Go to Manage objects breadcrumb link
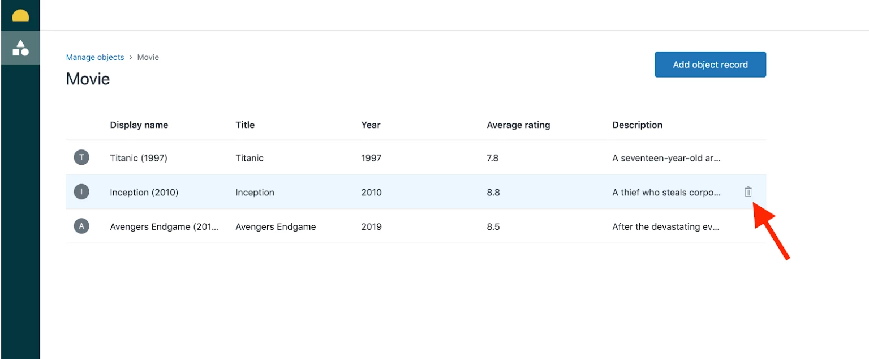 tap(95, 57)
